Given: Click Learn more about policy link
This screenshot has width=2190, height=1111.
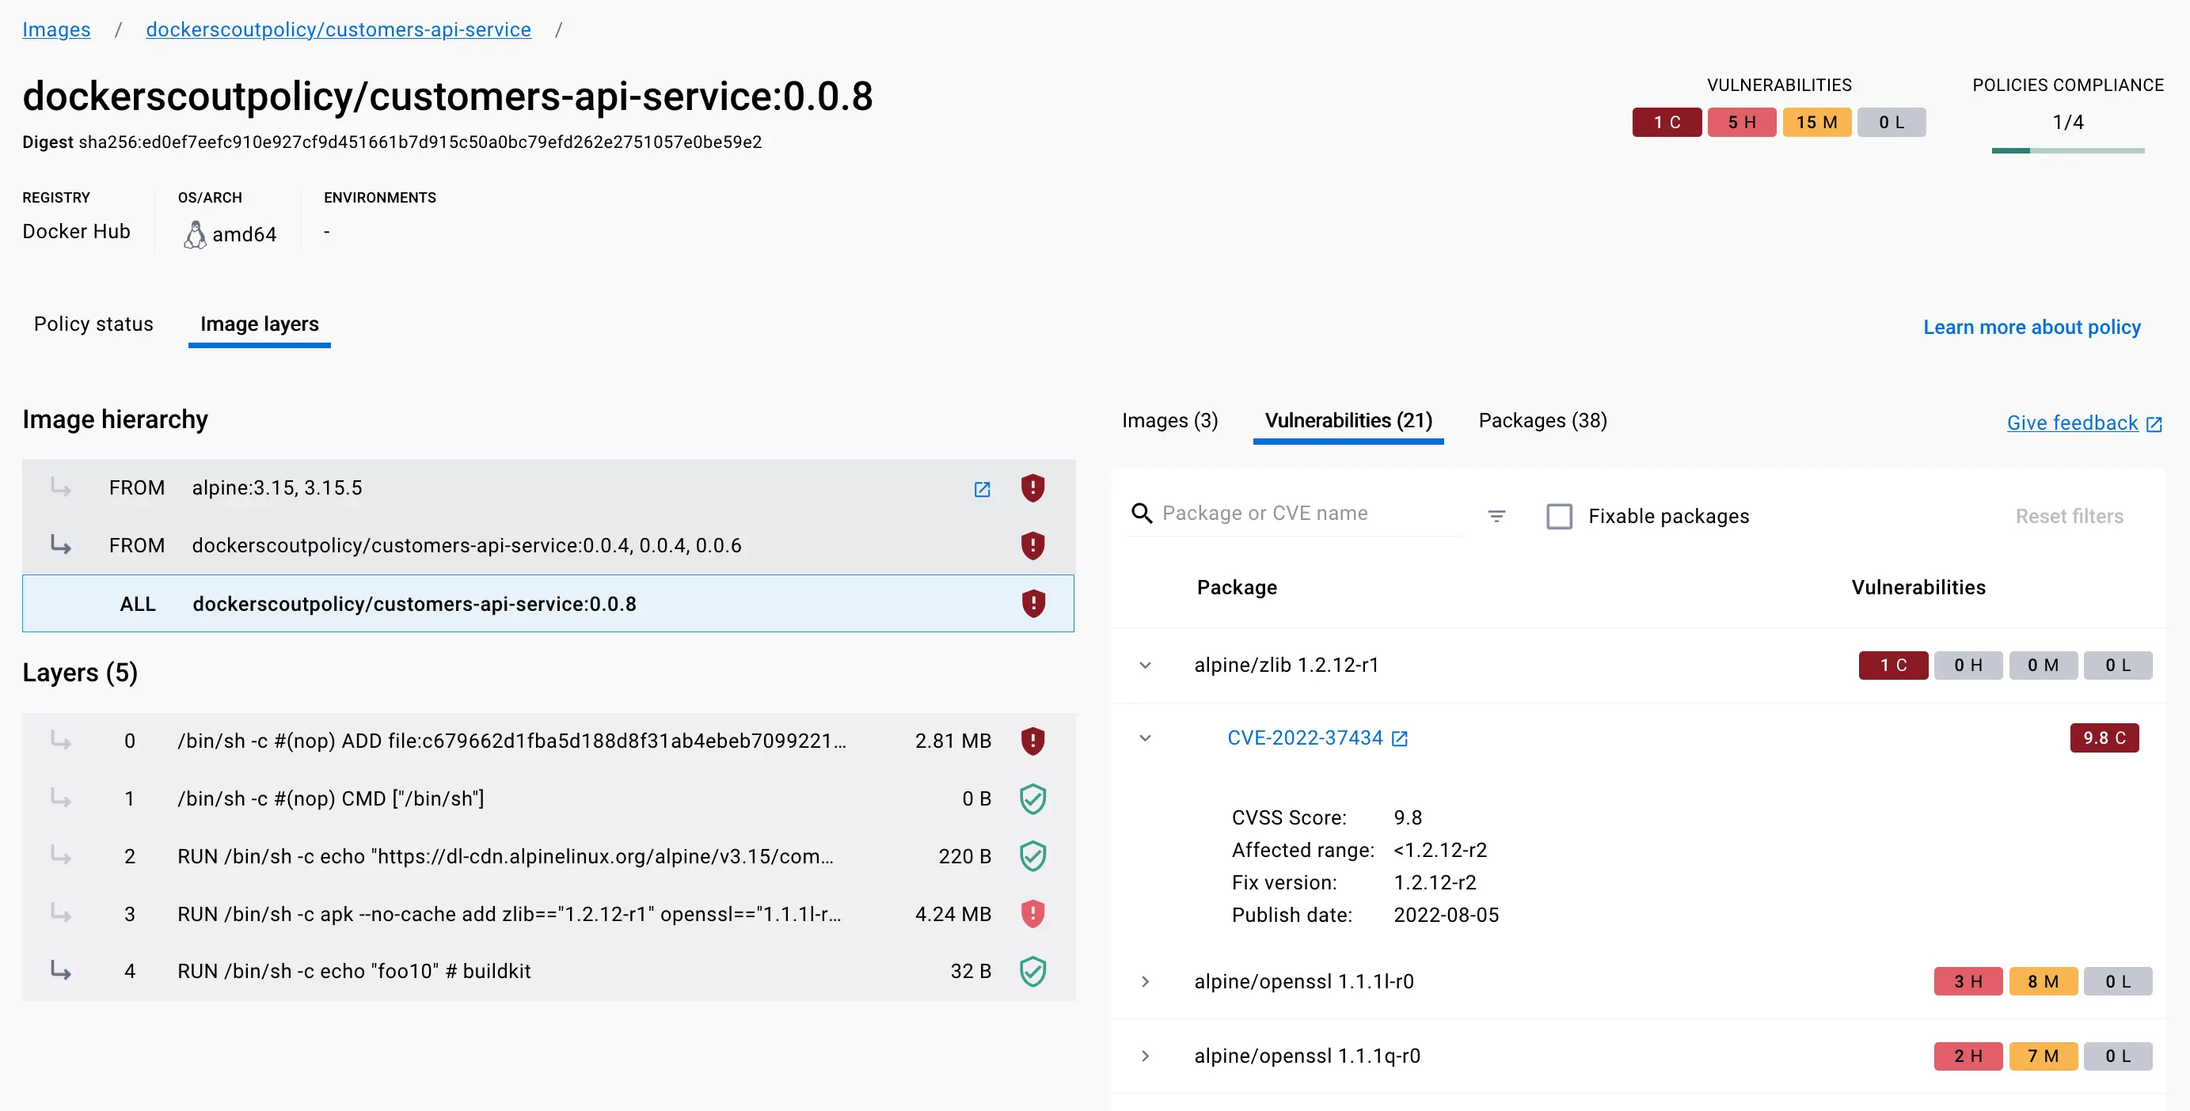Looking at the screenshot, I should tap(2031, 327).
